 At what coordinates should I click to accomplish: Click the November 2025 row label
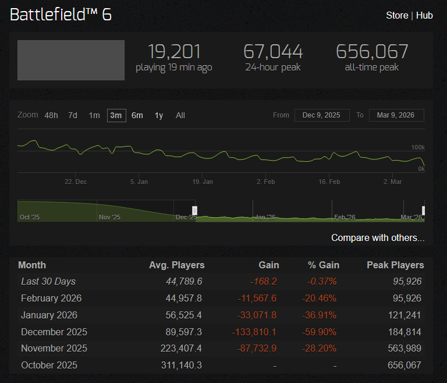click(x=54, y=348)
